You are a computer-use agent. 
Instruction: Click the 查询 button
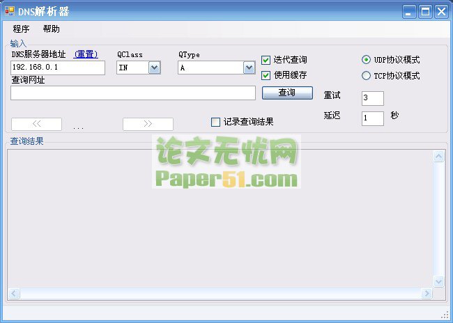287,93
